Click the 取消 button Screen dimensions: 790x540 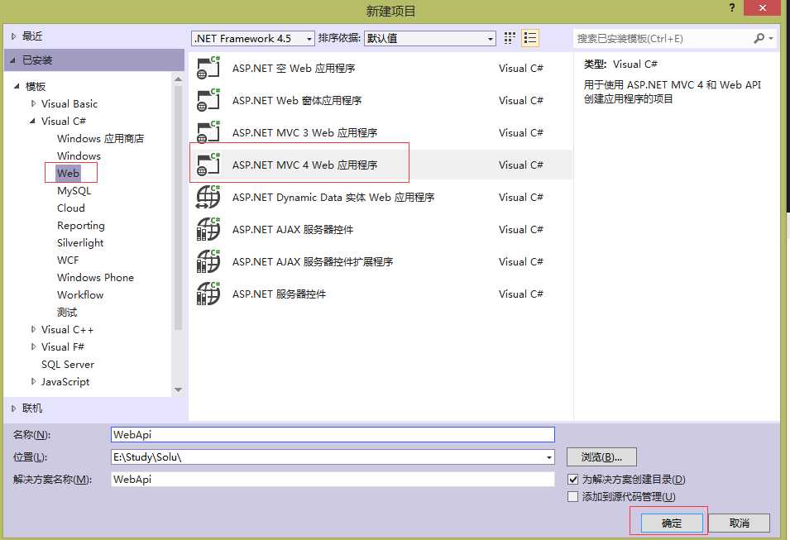point(739,523)
